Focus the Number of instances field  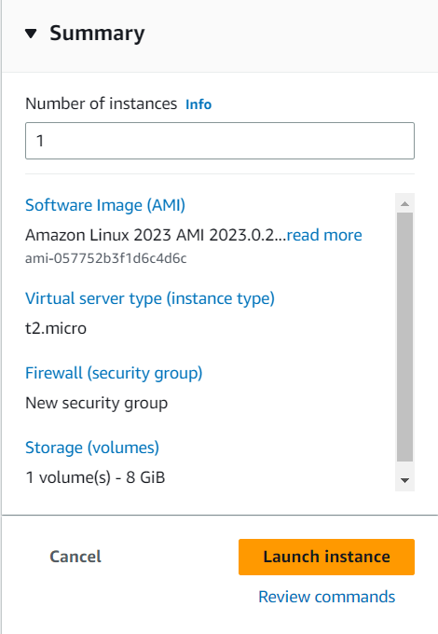[x=220, y=141]
